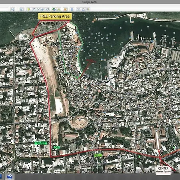Open Google Earth from the dock
Viewport: 180px width, 180px height.
point(10,177)
